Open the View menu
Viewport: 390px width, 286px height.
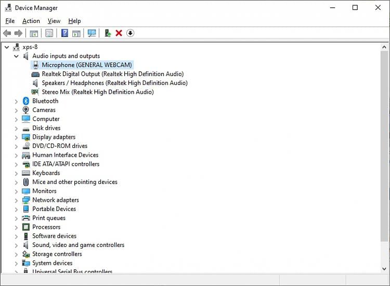(x=54, y=21)
